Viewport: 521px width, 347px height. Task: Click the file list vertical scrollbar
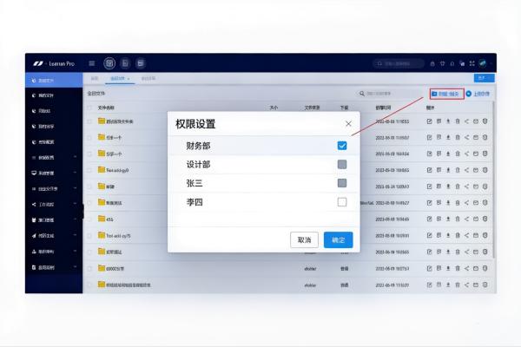pyautogui.click(x=493, y=180)
